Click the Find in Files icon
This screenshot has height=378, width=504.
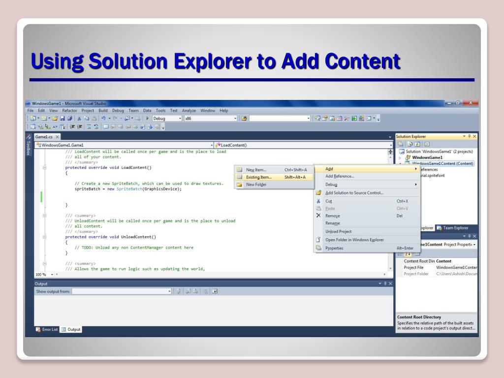[244, 118]
